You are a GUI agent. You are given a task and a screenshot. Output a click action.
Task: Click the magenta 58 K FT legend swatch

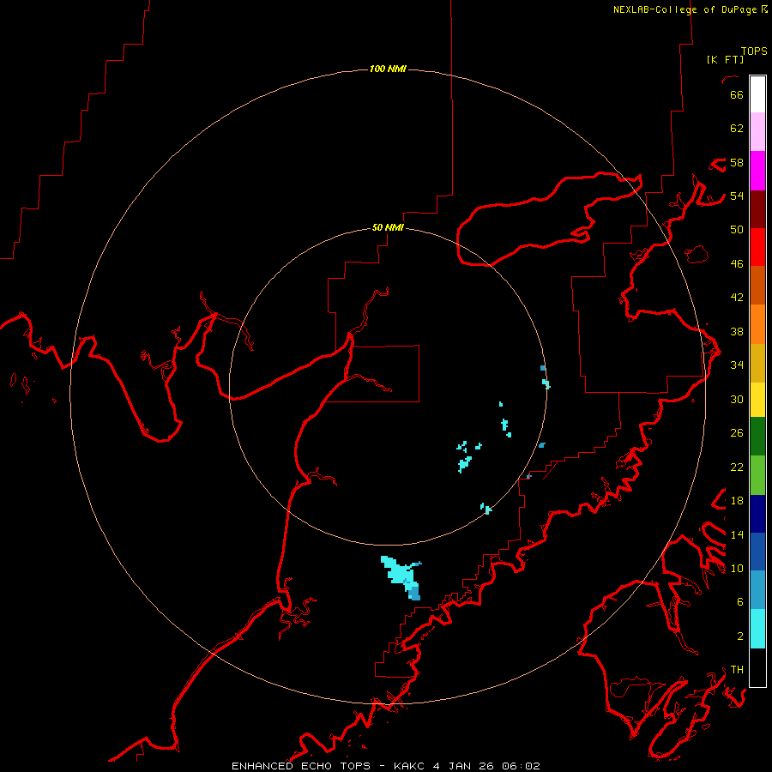pos(757,171)
